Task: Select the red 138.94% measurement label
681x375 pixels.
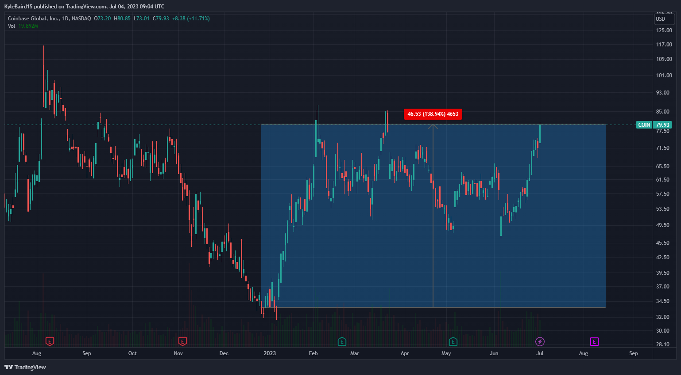Action: (433, 114)
